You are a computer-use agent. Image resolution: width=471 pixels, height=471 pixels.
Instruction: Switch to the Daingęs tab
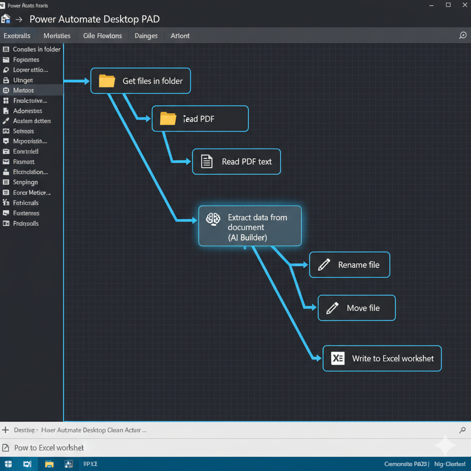[x=146, y=35]
